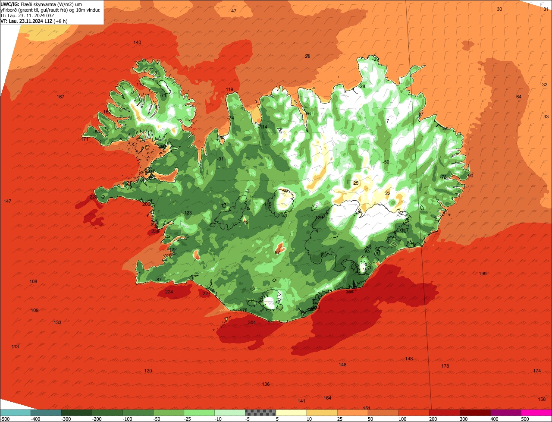552x422 pixels.
Task: Click the legend label 300
Action: (x=464, y=419)
